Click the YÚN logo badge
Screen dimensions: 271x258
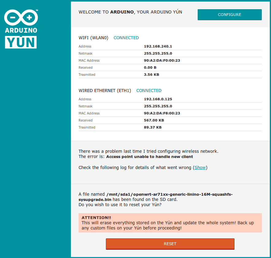pos(21,42)
